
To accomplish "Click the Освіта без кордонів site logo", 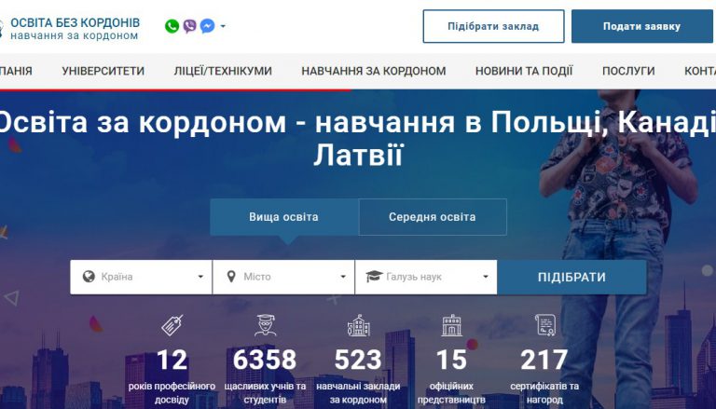I will coord(73,27).
